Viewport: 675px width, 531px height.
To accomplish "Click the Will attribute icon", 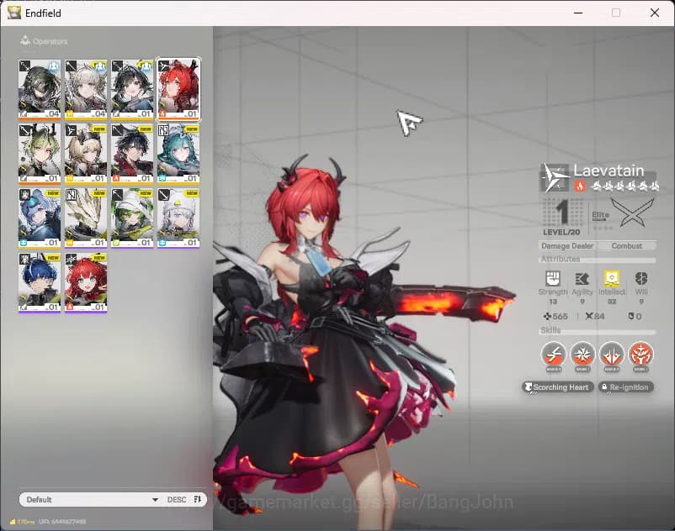I will 643,278.
